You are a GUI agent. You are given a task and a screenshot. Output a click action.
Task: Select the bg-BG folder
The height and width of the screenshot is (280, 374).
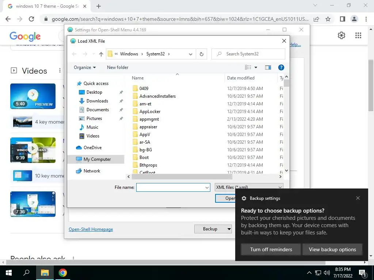145,150
